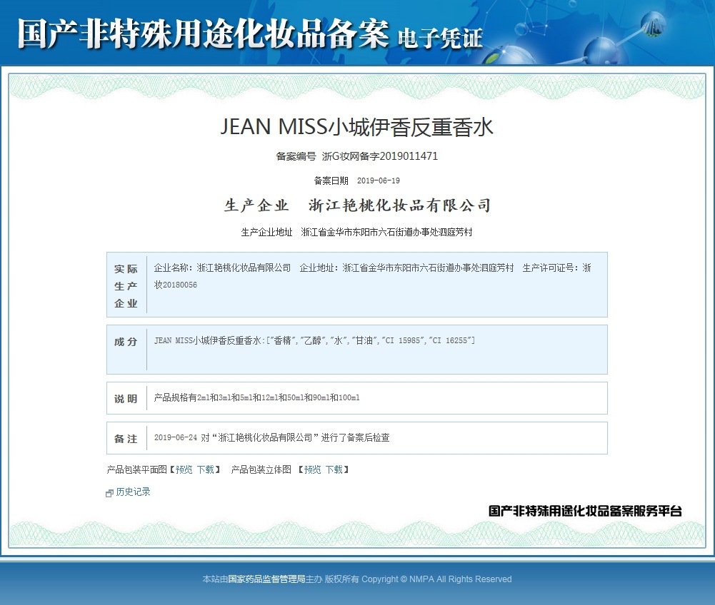Click the 生产企业 label in the heading
This screenshot has height=605, width=715.
pos(256,205)
